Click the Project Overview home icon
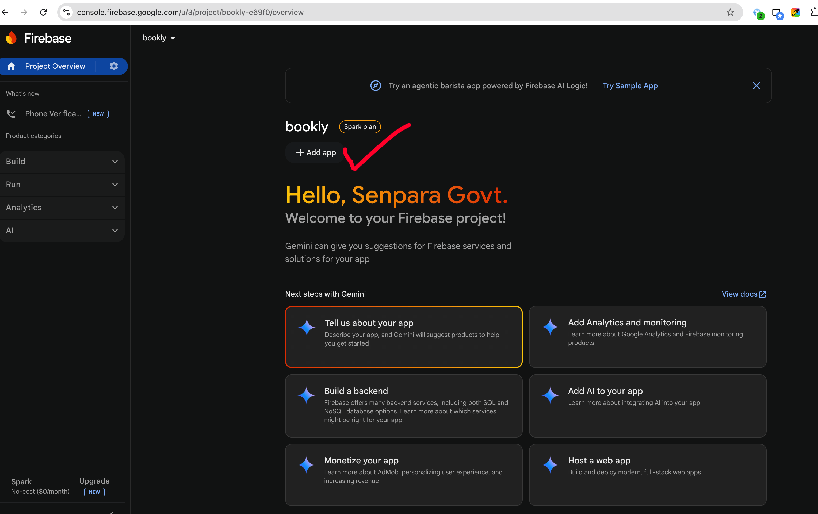Screen dimensions: 818x514 (x=11, y=66)
